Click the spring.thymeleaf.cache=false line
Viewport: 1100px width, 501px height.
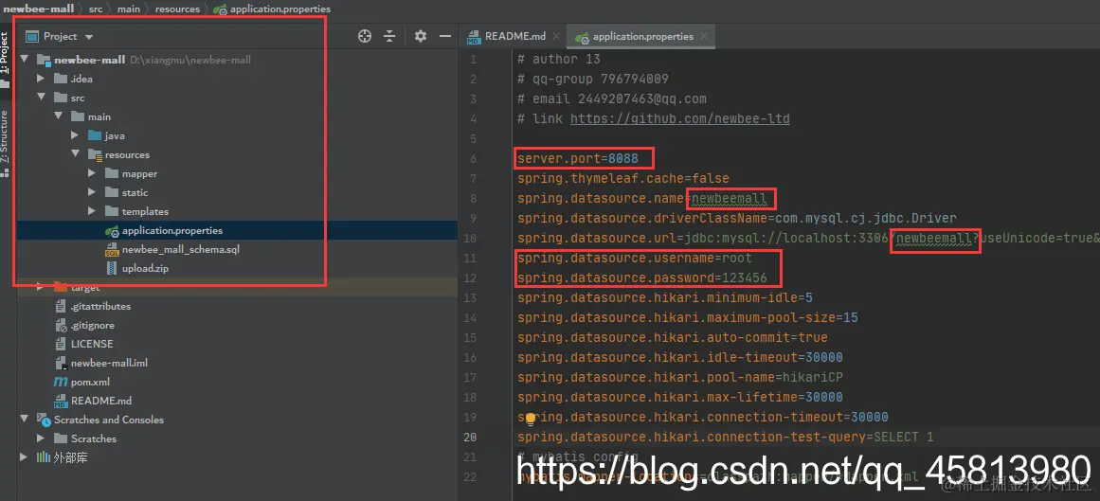click(623, 178)
